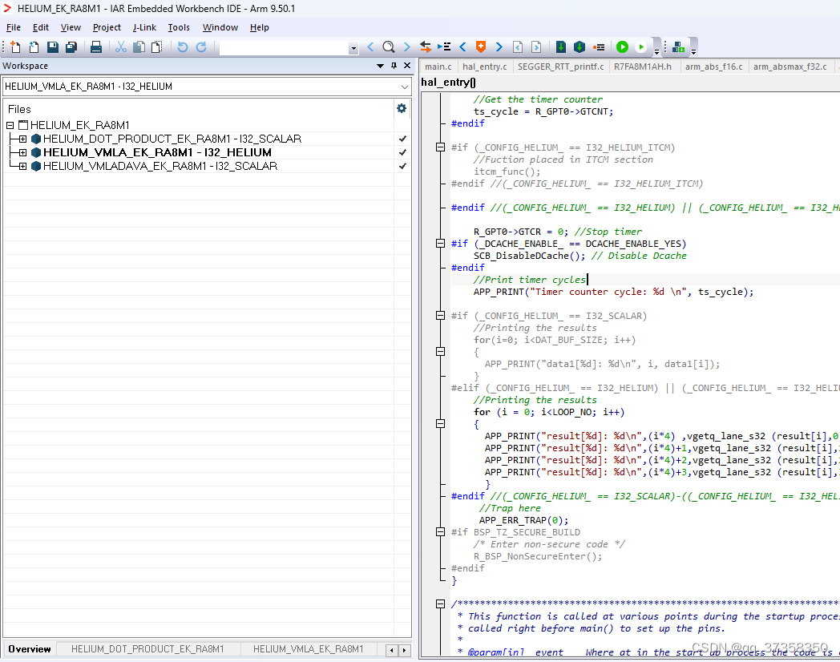The width and height of the screenshot is (840, 662).
Task: Open the last toolbar's overflow arrow
Action: point(693,51)
